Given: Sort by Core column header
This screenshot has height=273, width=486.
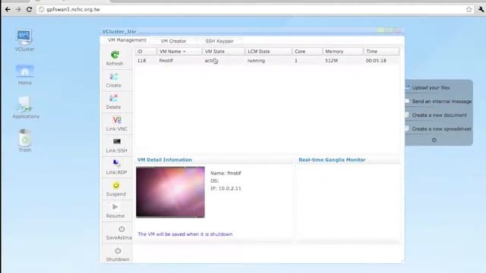Looking at the screenshot, I should pyautogui.click(x=307, y=52).
